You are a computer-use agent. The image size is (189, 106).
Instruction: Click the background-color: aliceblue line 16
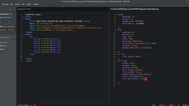coord(137,48)
